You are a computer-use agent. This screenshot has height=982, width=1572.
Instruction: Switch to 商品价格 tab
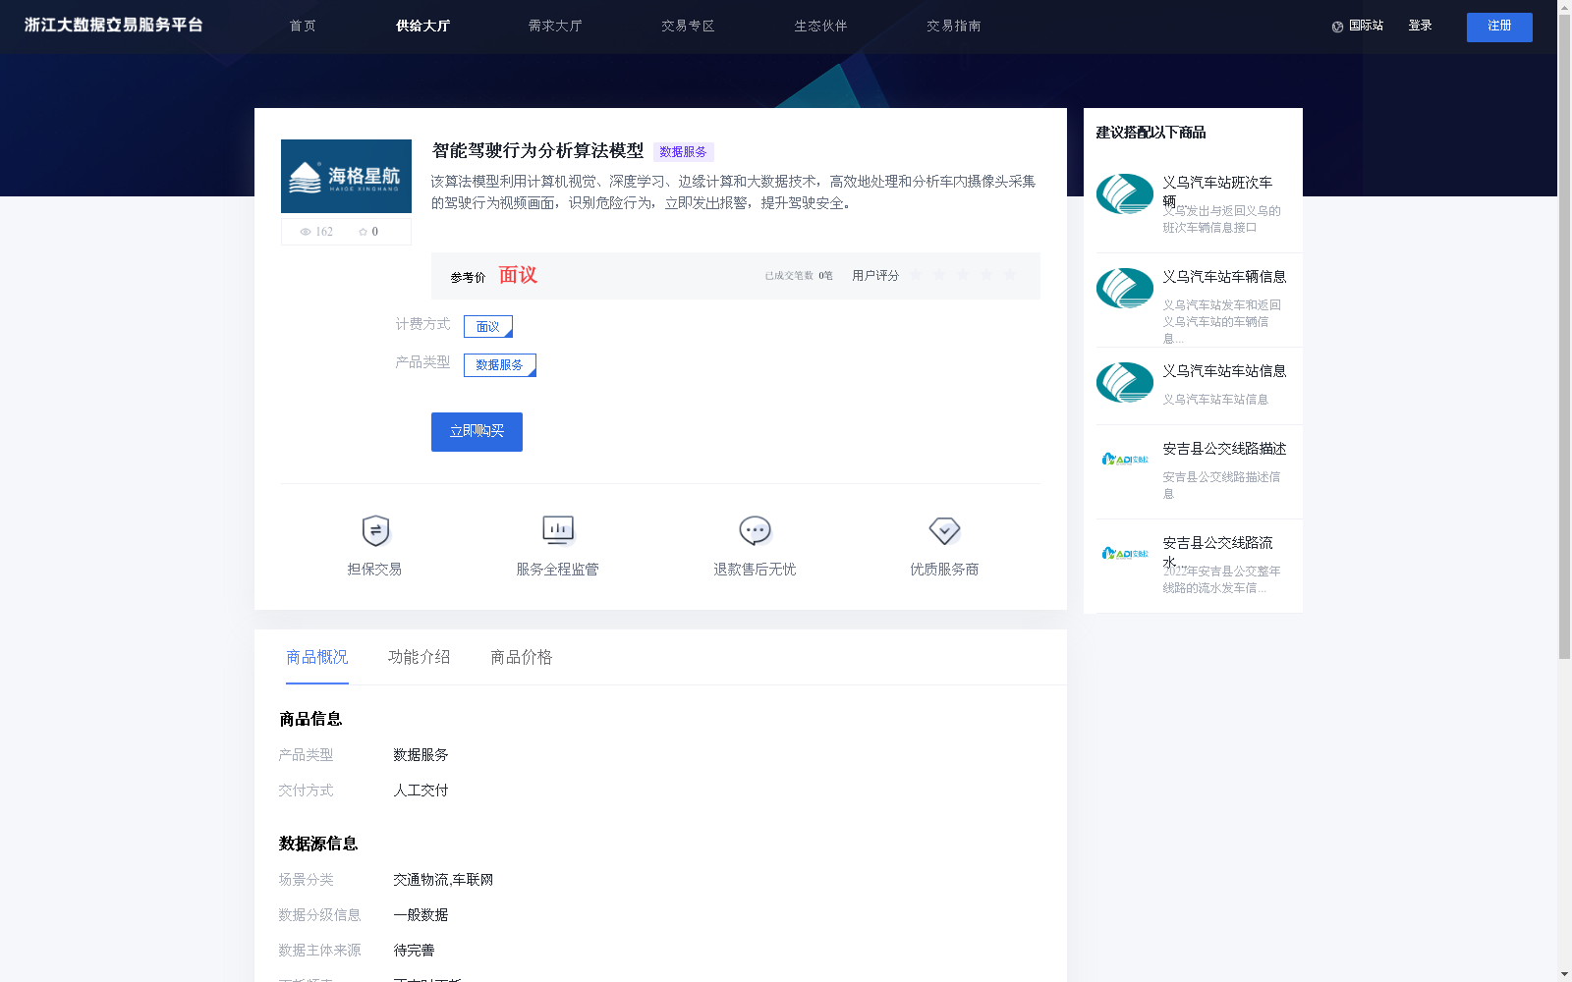[522, 657]
